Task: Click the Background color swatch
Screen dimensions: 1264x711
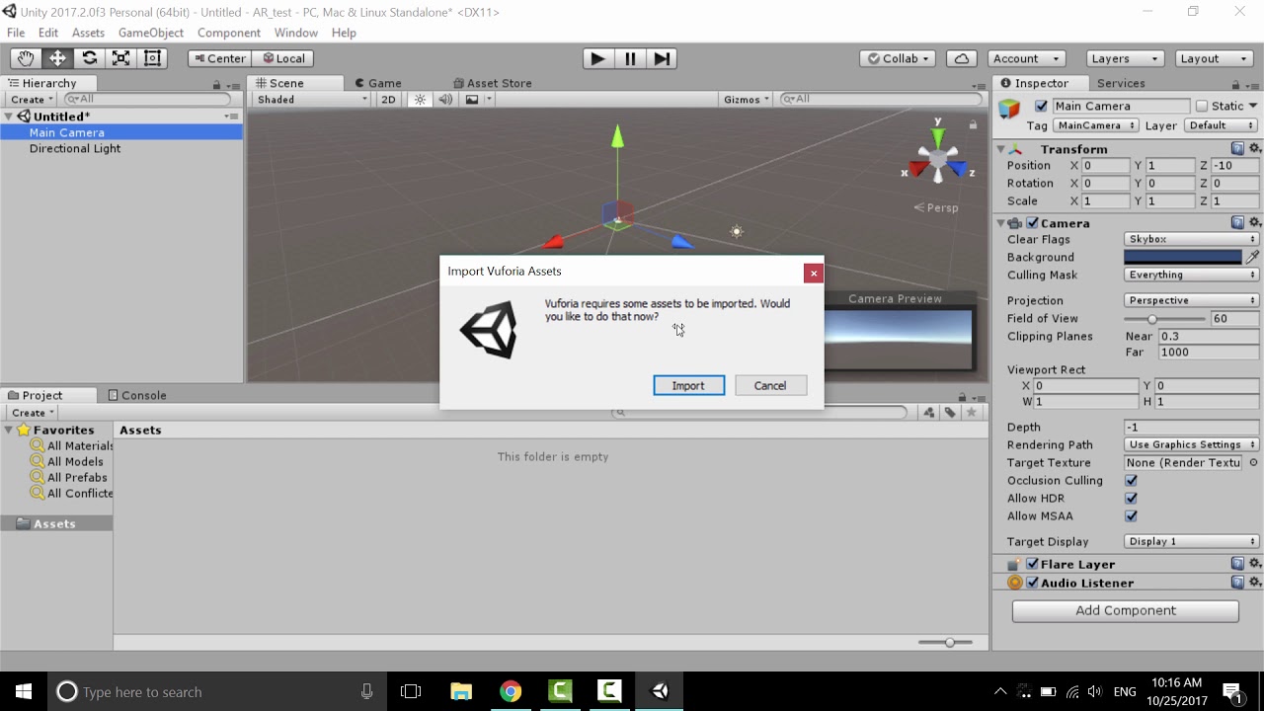Action: (x=1183, y=257)
